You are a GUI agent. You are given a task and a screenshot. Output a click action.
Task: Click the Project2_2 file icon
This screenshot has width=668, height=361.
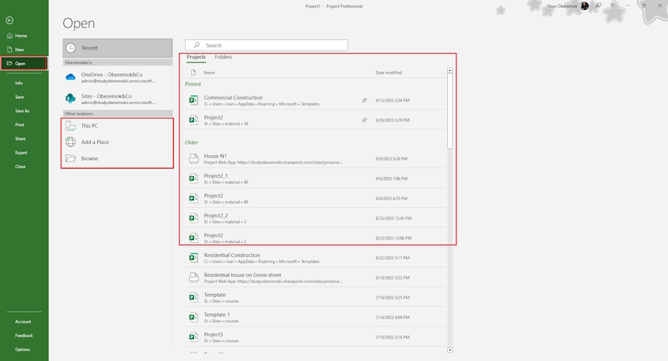click(x=194, y=218)
